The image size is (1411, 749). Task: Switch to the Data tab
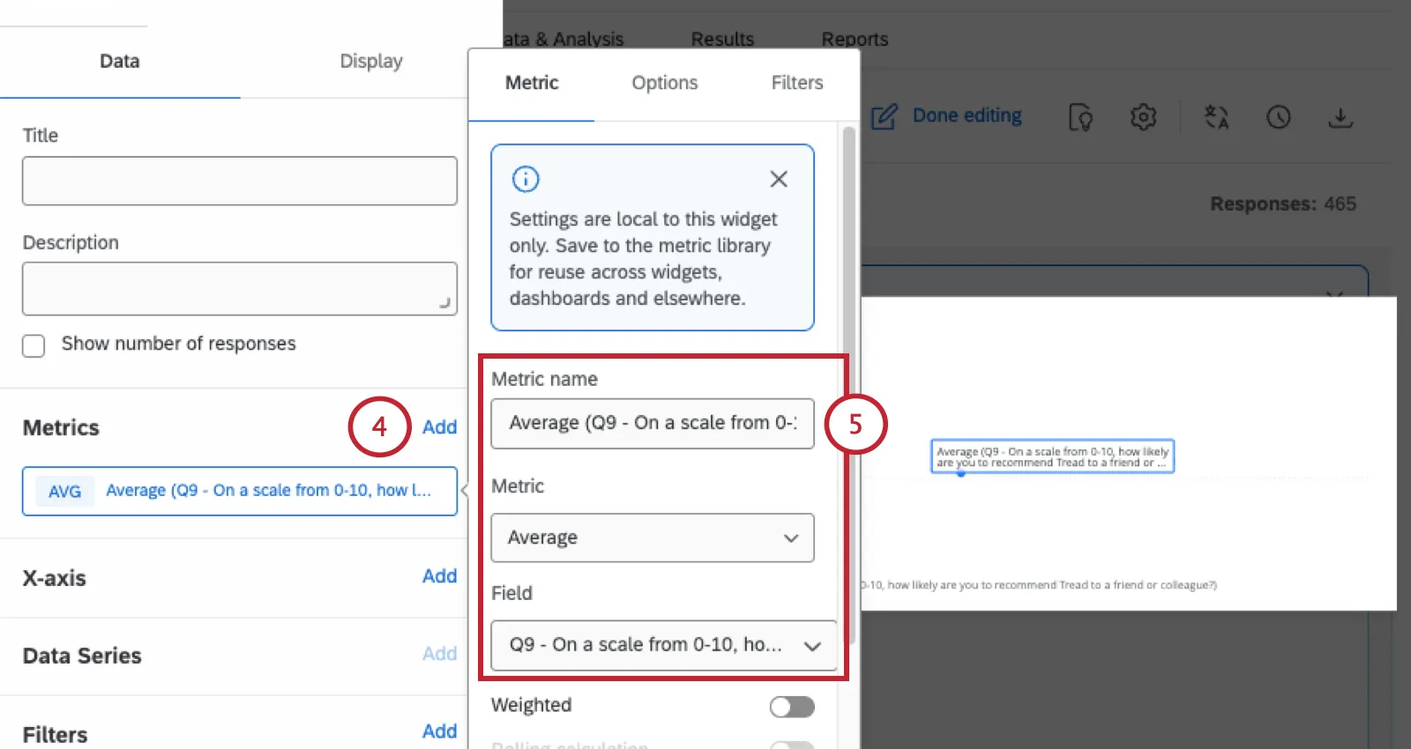120,61
